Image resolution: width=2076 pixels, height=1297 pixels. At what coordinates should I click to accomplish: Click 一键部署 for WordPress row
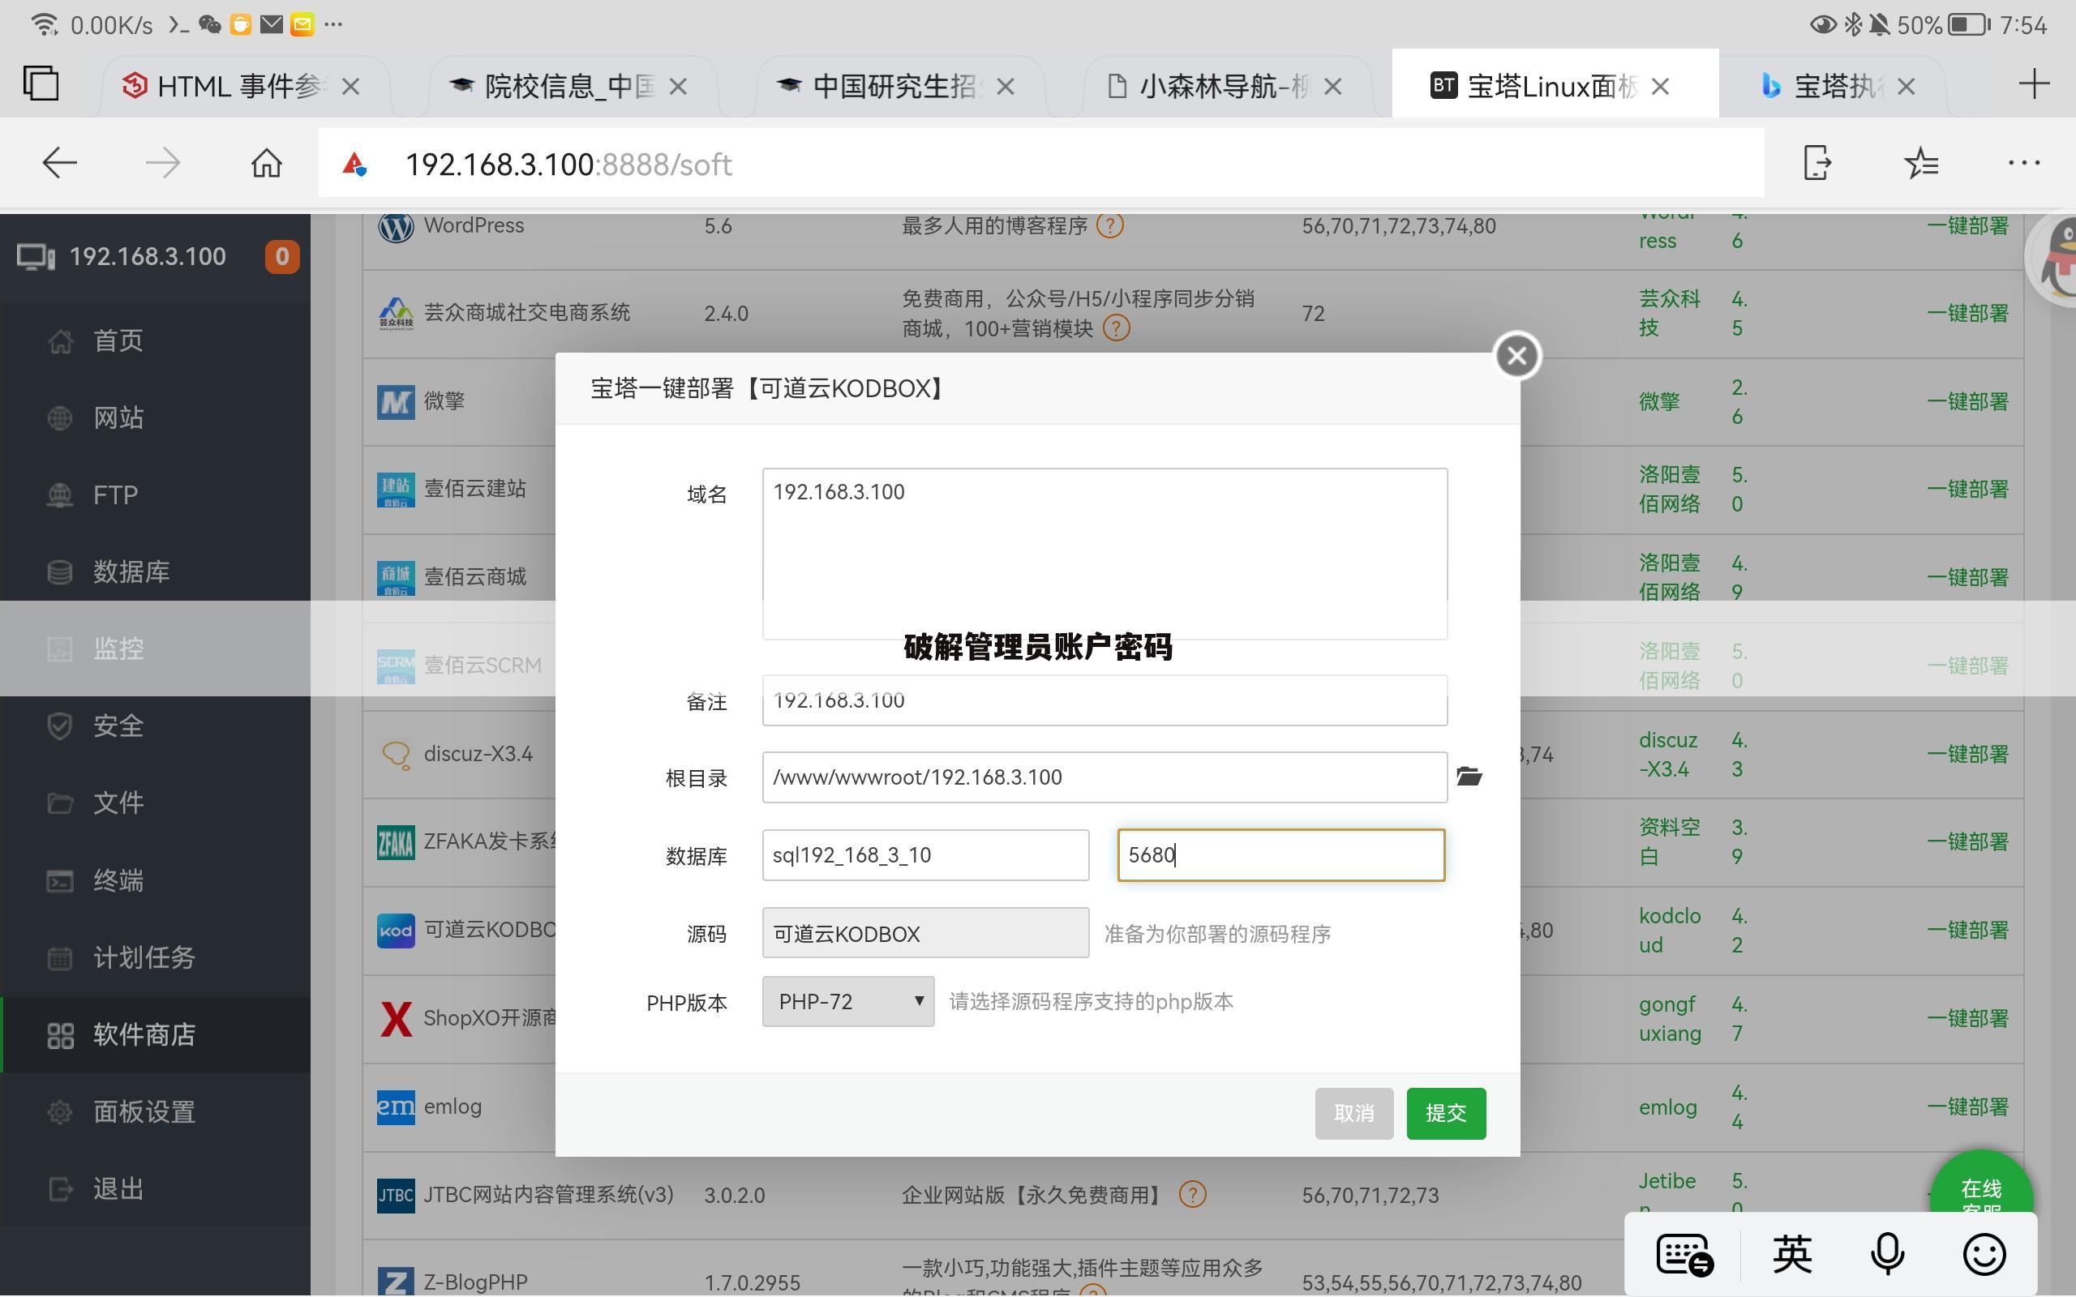point(1967,225)
